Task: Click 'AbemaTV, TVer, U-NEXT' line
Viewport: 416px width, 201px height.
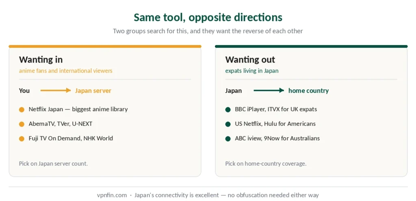Action: click(x=61, y=123)
